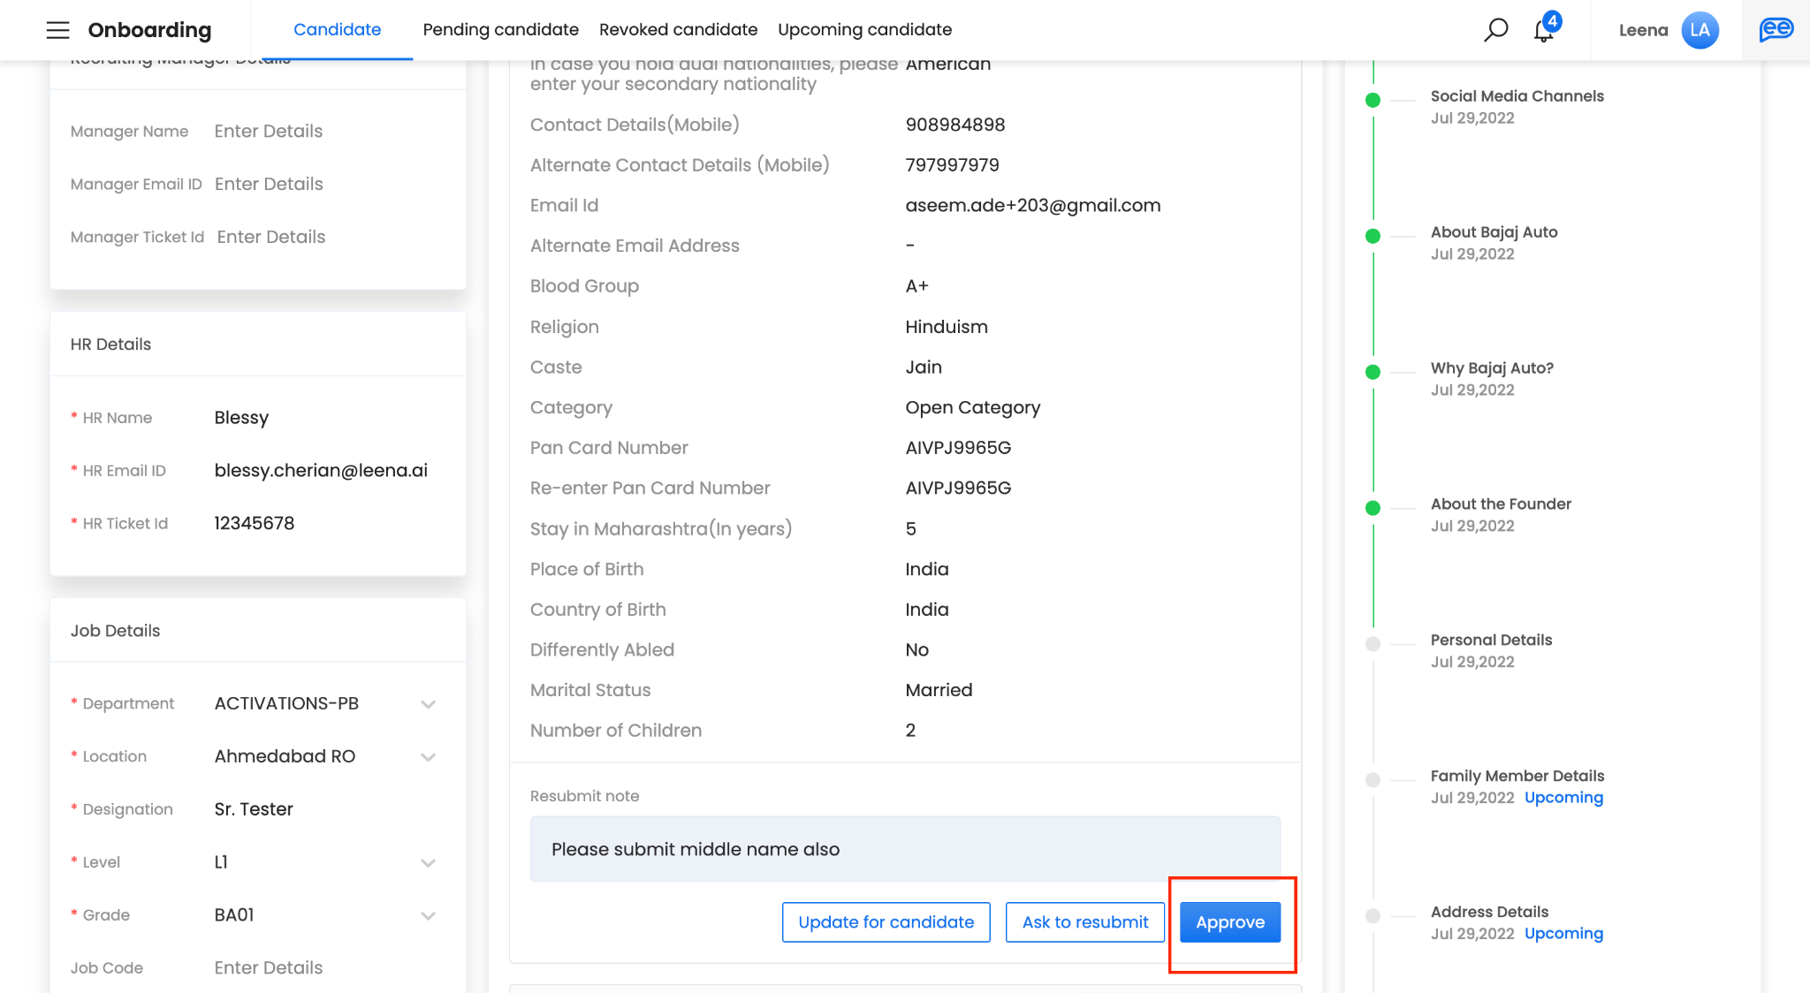
Task: Click the Ask to resubmit button
Action: (1084, 922)
